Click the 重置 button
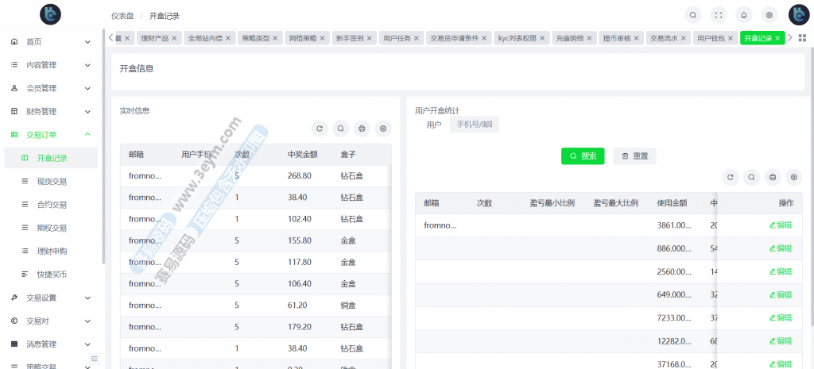This screenshot has width=814, height=369. click(x=634, y=156)
